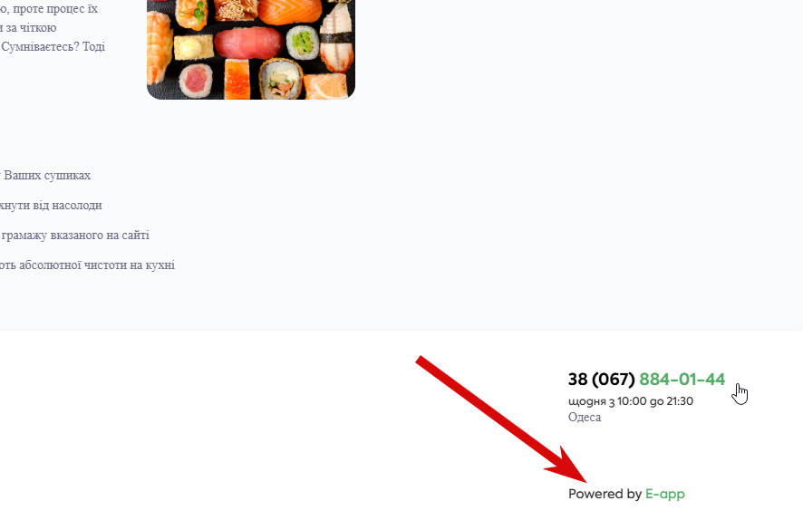803x520 pixels.
Task: Click the eel nigiri wrapped with nori strip
Action: 337,38
